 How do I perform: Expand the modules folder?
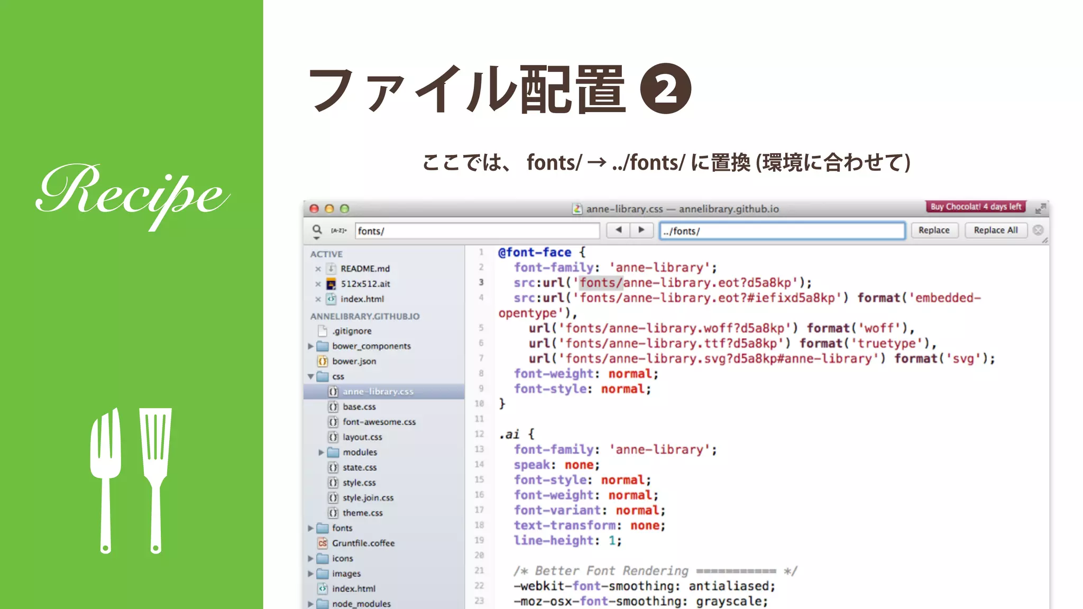coord(321,453)
